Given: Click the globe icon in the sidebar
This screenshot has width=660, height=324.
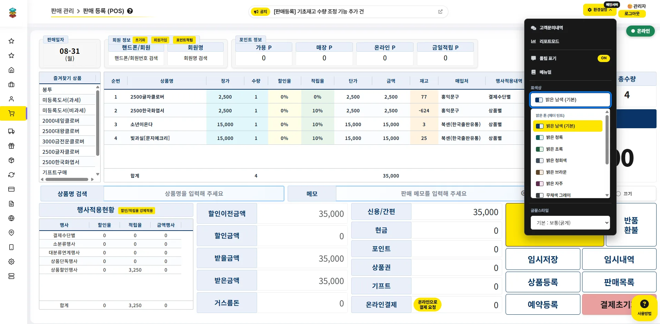Looking at the screenshot, I should pyautogui.click(x=11, y=218).
